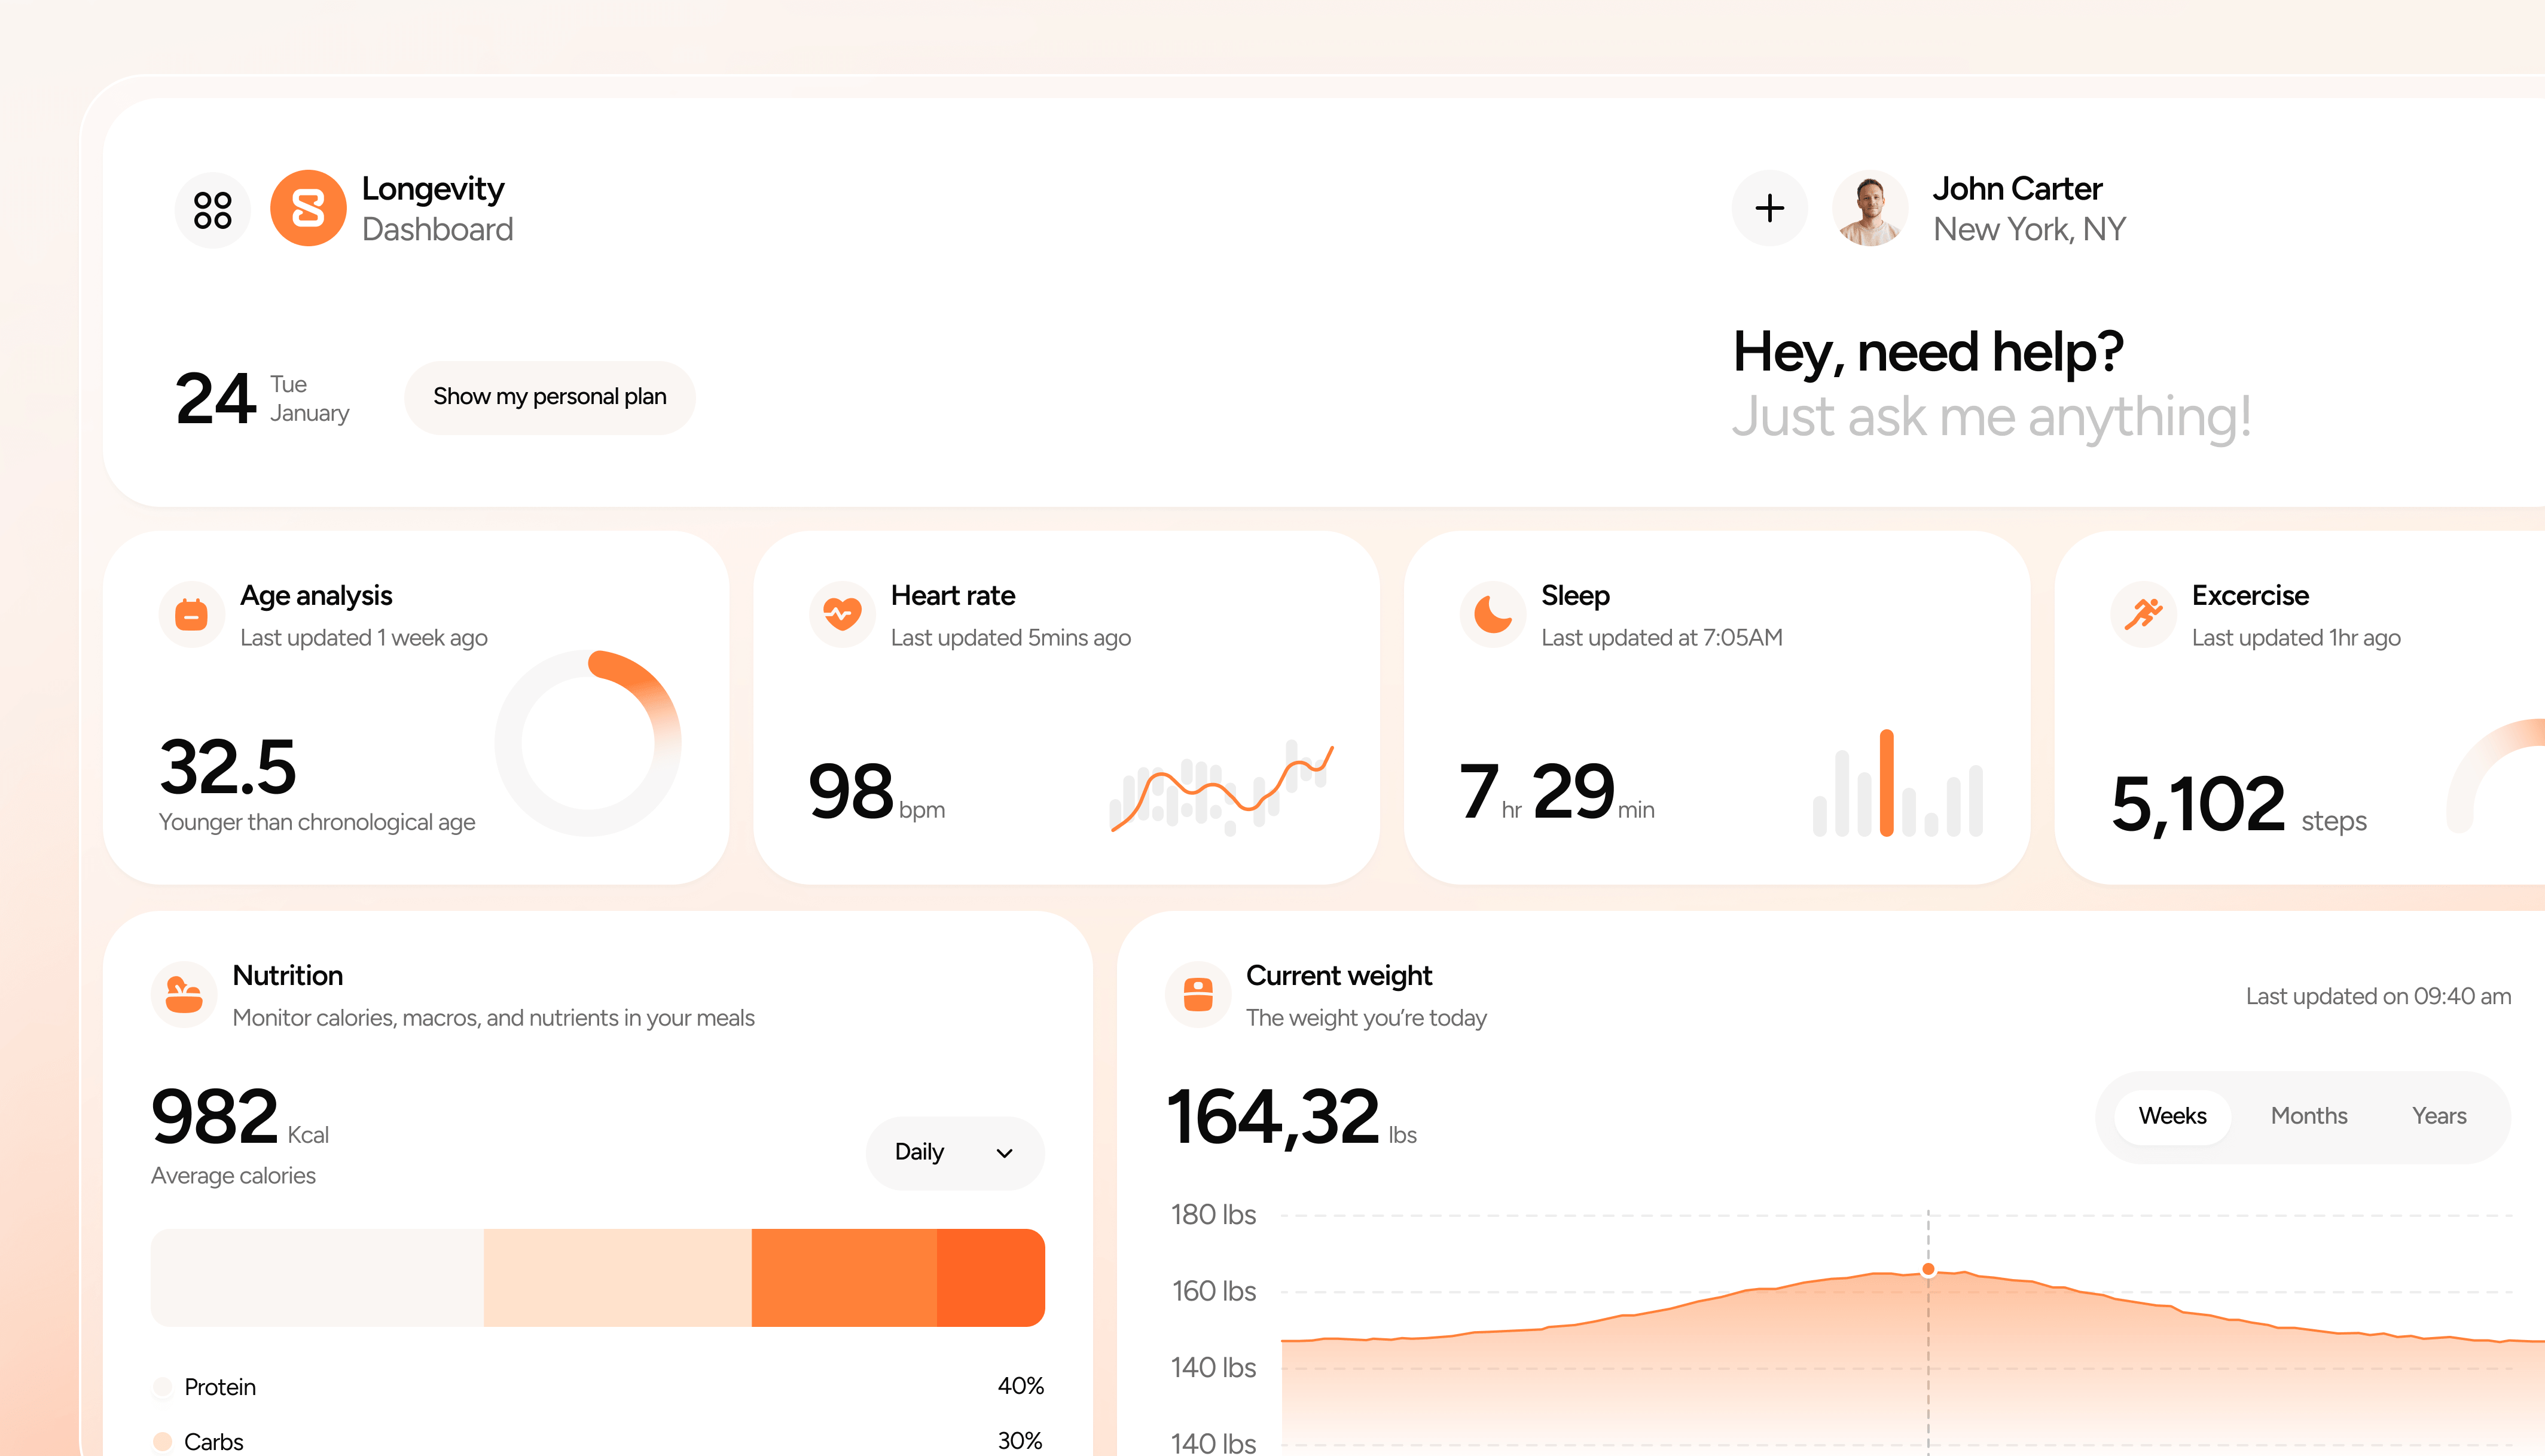Click the orange Longevity logo icon

pos(308,209)
